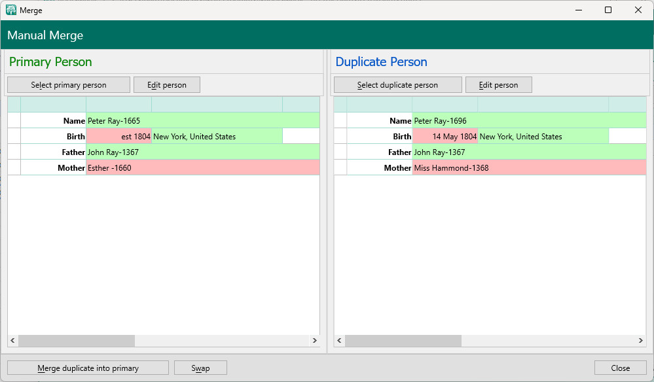Click Select duplicate person button

click(397, 85)
